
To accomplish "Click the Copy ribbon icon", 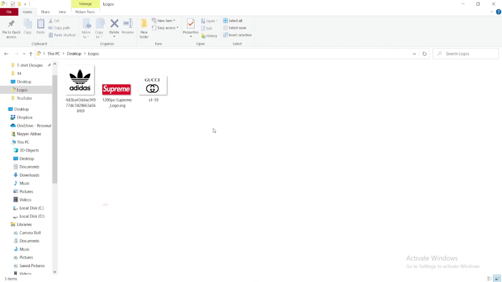I will [x=27, y=24].
